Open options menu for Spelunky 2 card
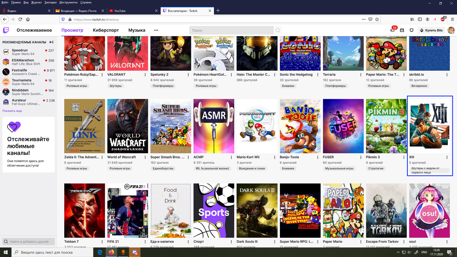This screenshot has height=257, width=457. [x=189, y=75]
